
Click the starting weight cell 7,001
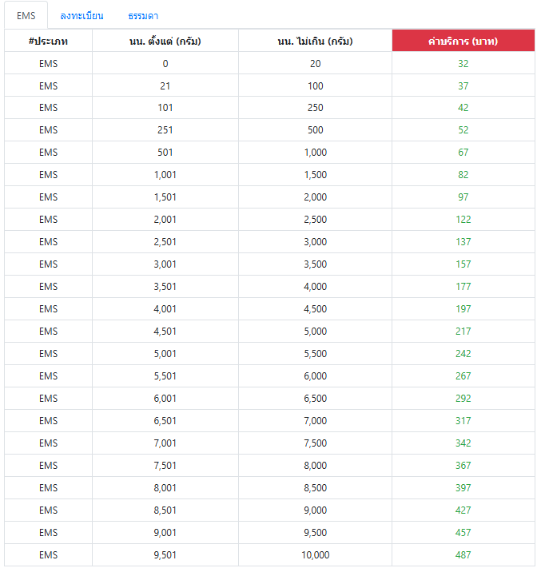tap(165, 443)
